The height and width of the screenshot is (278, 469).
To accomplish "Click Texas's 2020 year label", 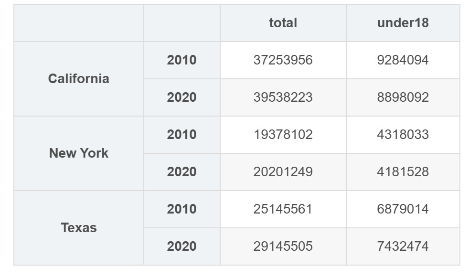I will coord(181,246).
